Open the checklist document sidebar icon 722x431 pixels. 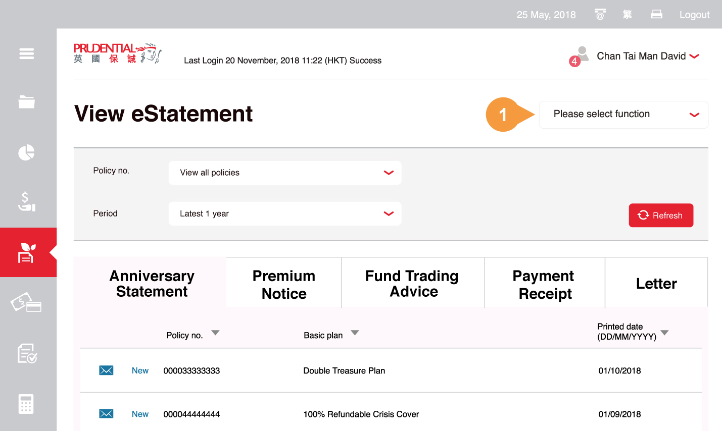point(27,353)
